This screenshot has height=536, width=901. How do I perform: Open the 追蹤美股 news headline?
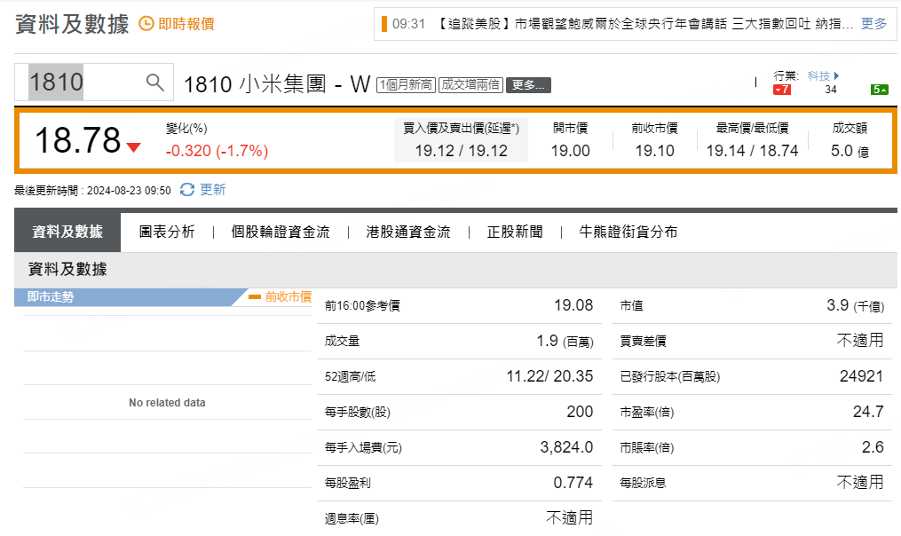(x=644, y=24)
